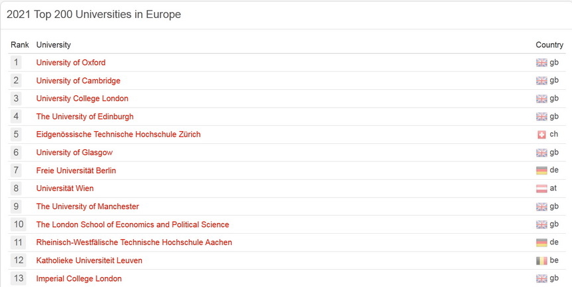Open The University of Manchester link
The width and height of the screenshot is (572, 287).
[x=87, y=206]
